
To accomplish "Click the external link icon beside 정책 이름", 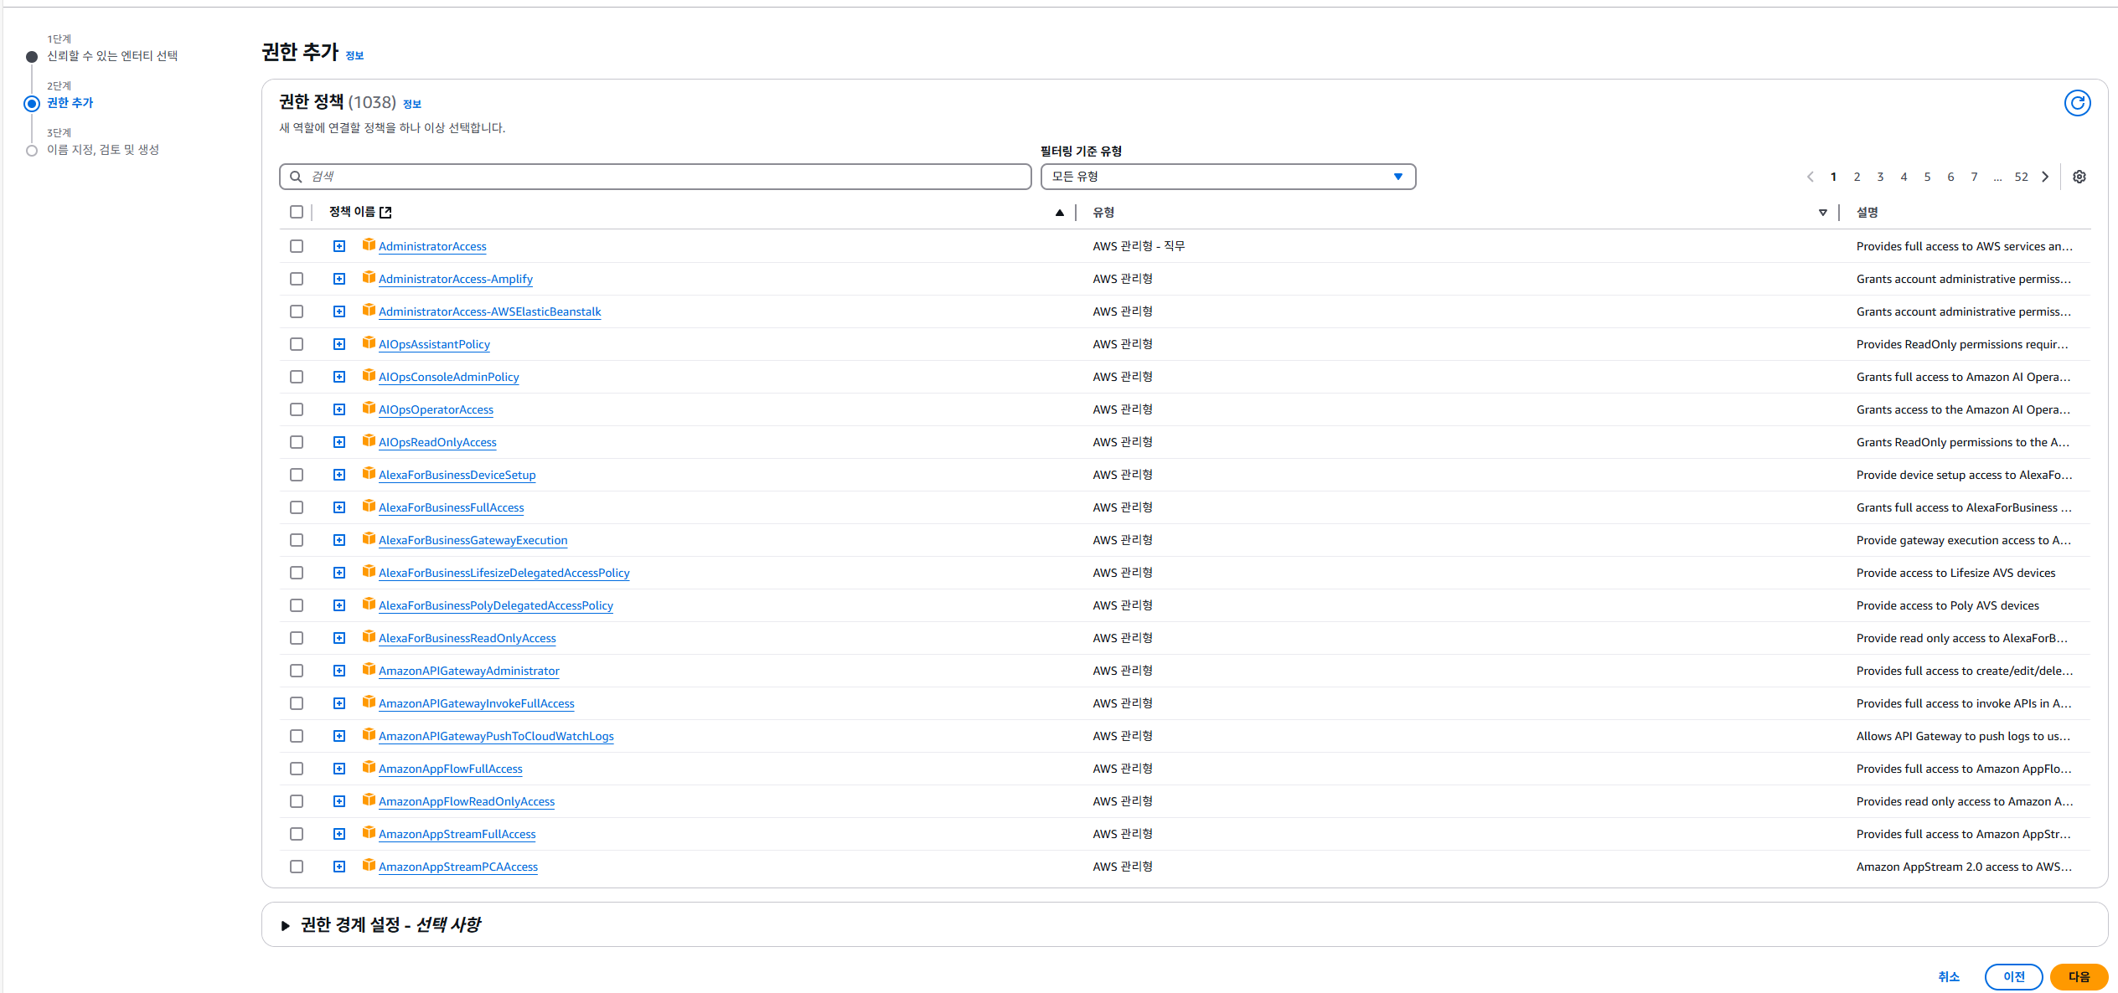I will [x=385, y=213].
